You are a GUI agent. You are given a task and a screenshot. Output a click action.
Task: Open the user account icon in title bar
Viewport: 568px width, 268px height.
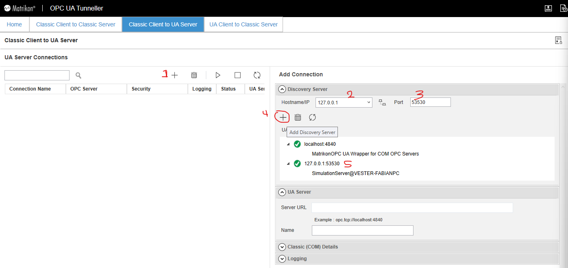548,8
